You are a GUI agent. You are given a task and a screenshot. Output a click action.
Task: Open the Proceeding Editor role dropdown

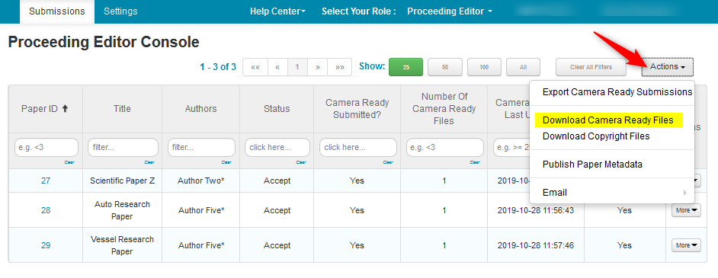[449, 11]
